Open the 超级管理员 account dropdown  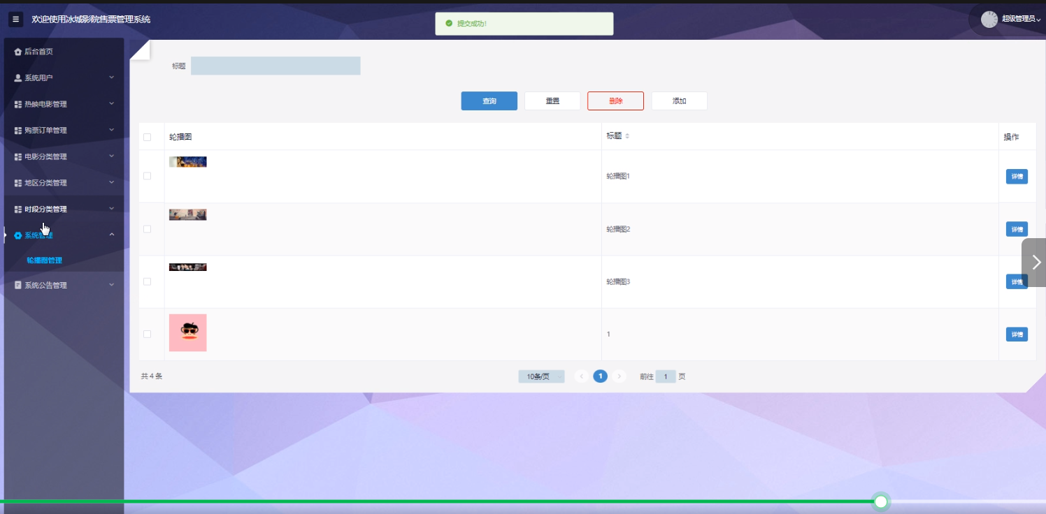pyautogui.click(x=1022, y=20)
